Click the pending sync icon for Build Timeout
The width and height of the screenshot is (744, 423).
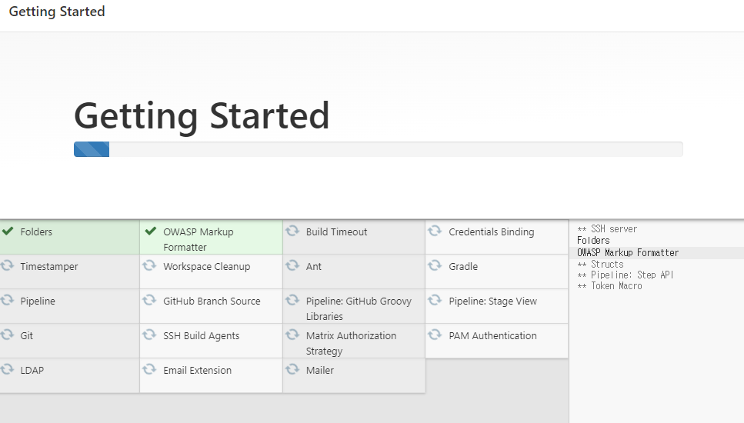coord(292,231)
